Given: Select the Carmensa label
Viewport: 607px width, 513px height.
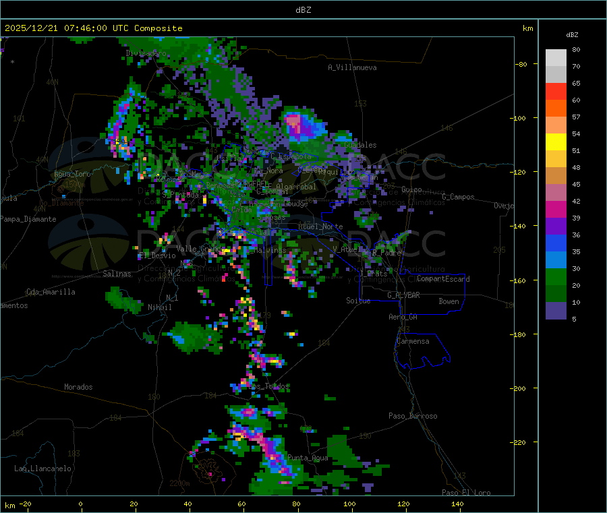Looking at the screenshot, I should tap(413, 341).
